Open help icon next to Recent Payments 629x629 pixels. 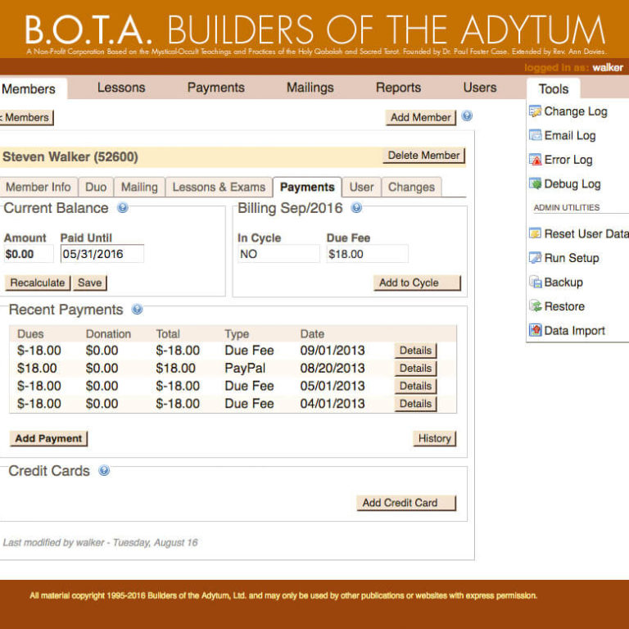[x=138, y=310]
